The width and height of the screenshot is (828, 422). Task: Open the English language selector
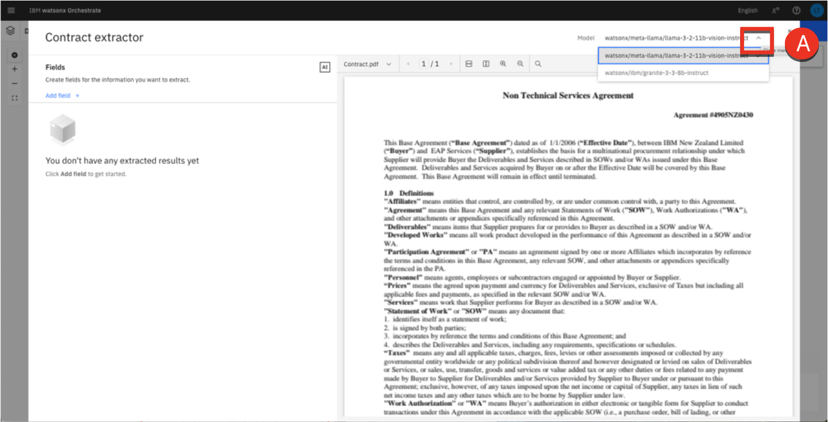coord(747,10)
